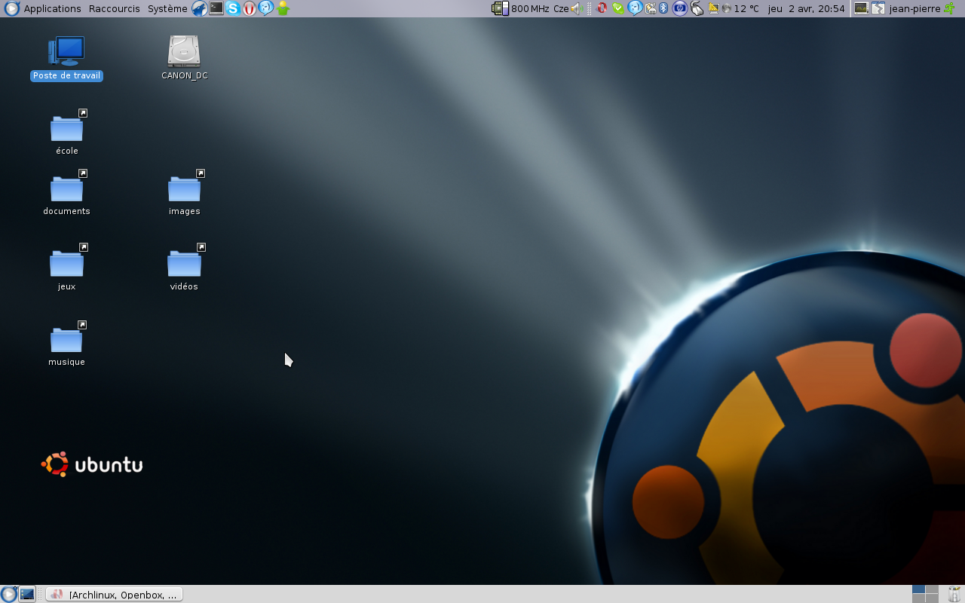Launch the terminal from top panel
The image size is (965, 603).
[x=216, y=8]
